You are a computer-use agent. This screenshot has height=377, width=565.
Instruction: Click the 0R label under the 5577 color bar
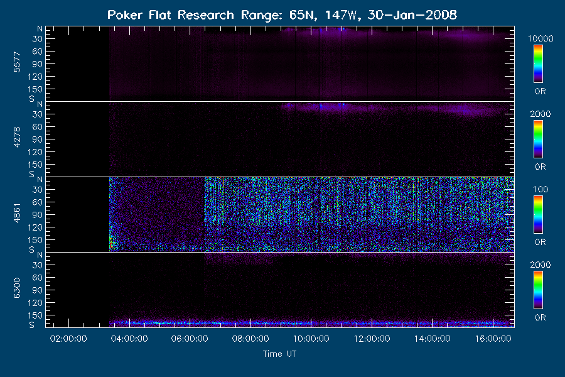pyautogui.click(x=541, y=91)
